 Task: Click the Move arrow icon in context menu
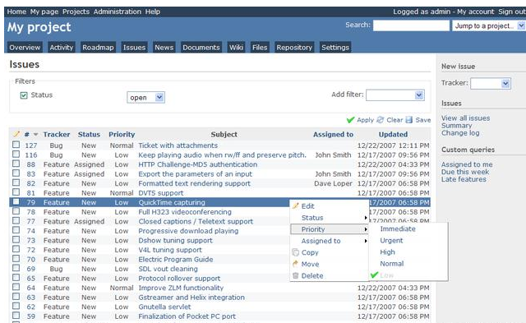click(296, 264)
